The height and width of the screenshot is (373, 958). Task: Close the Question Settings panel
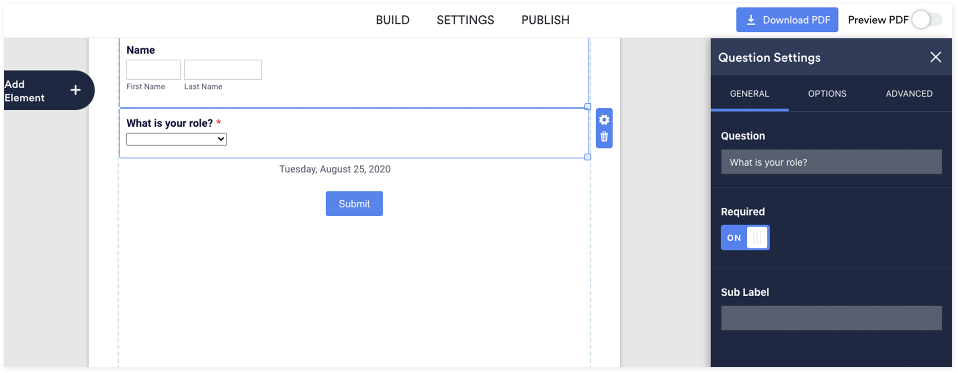[935, 57]
